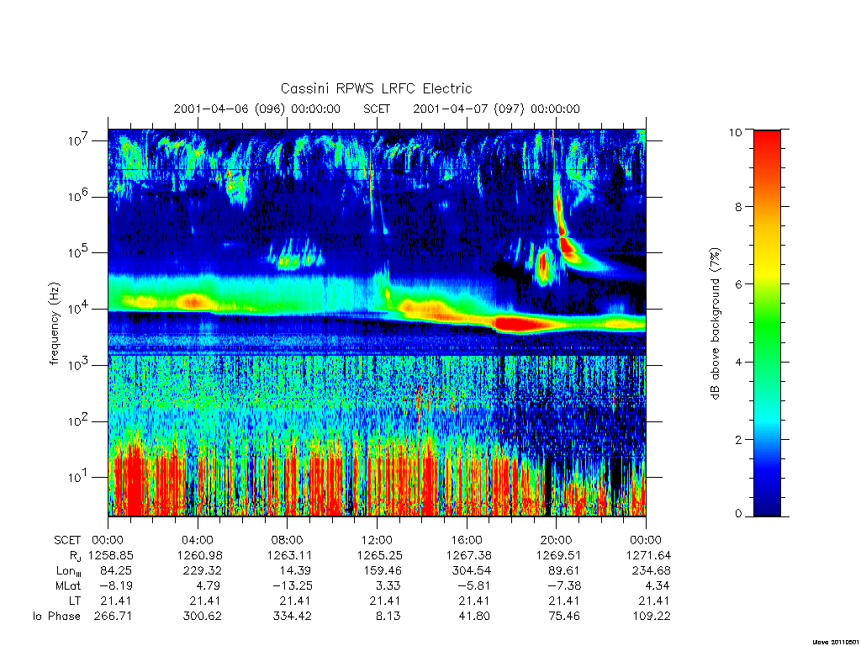The width and height of the screenshot is (861, 646).
Task: Click the RJ value 1265.25
Action: coord(380,555)
